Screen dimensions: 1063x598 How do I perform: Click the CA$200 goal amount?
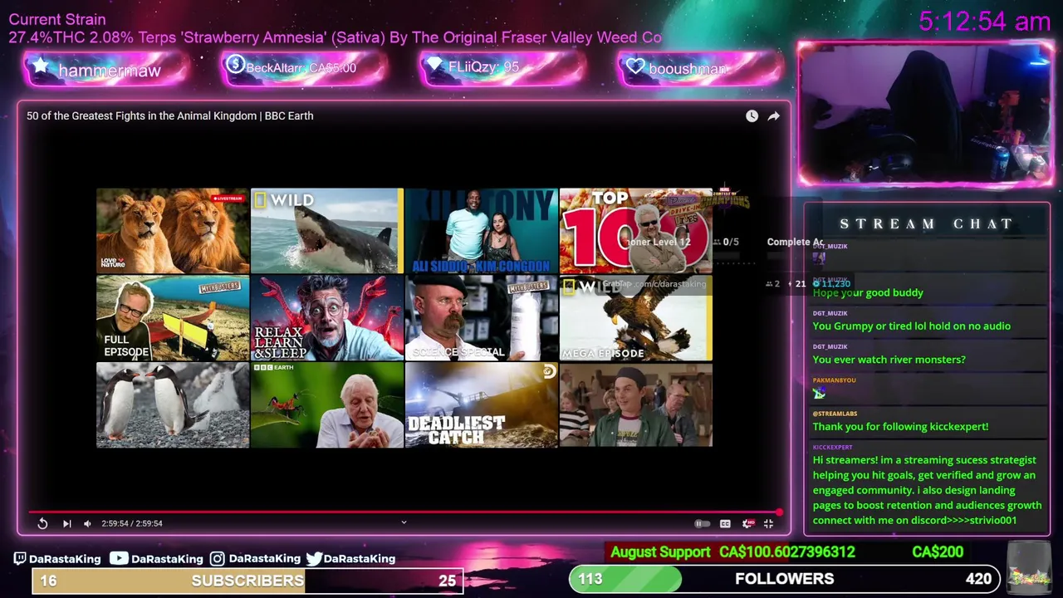pyautogui.click(x=938, y=552)
